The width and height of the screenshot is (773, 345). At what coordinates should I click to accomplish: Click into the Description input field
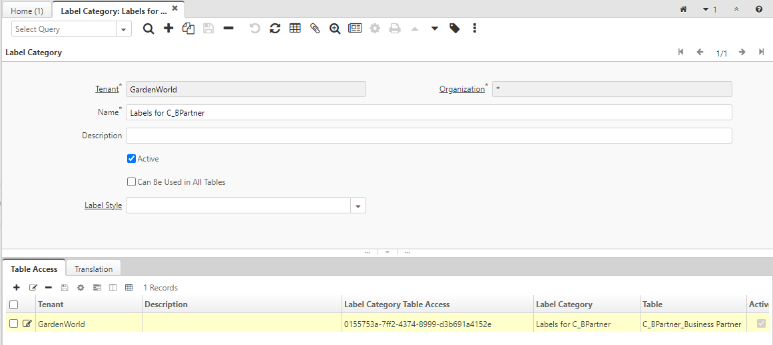coord(429,136)
